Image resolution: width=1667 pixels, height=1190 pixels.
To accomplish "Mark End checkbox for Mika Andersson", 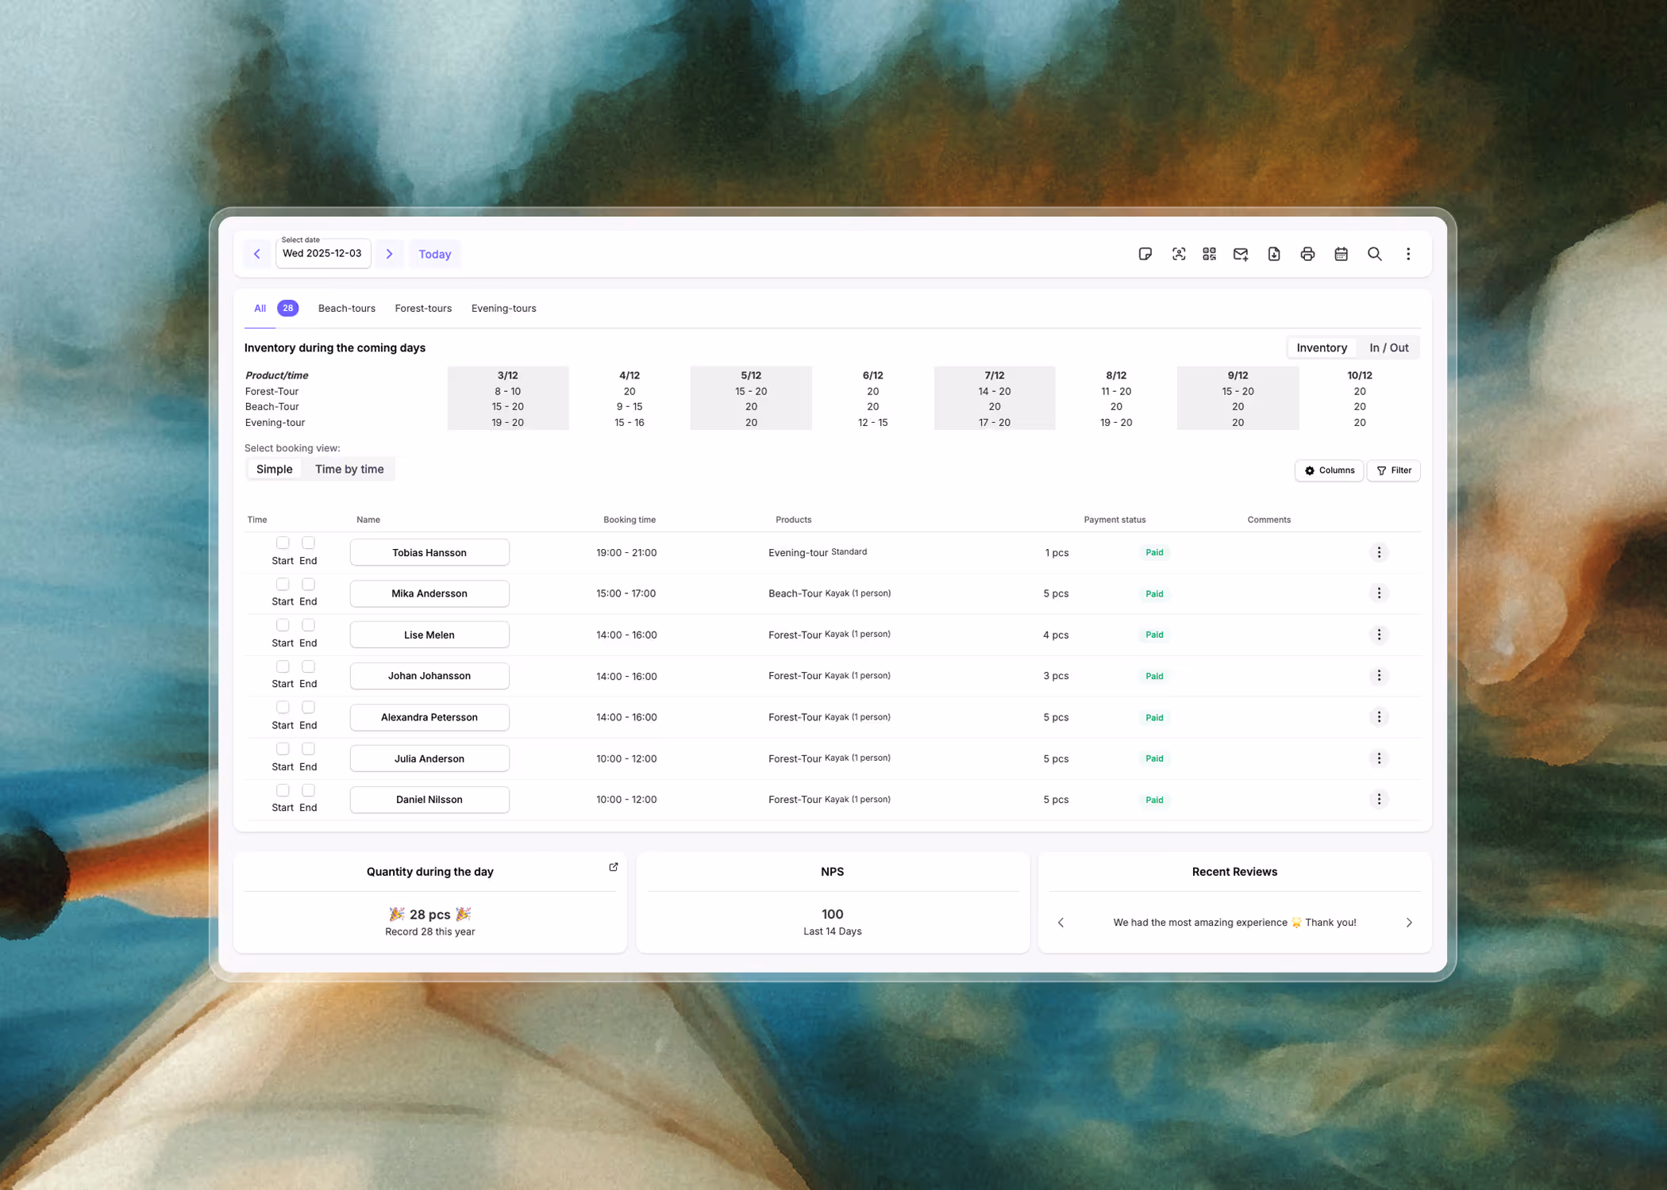I will pos(307,584).
